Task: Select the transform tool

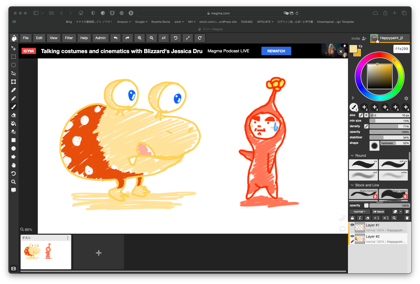Action: tap(13, 82)
